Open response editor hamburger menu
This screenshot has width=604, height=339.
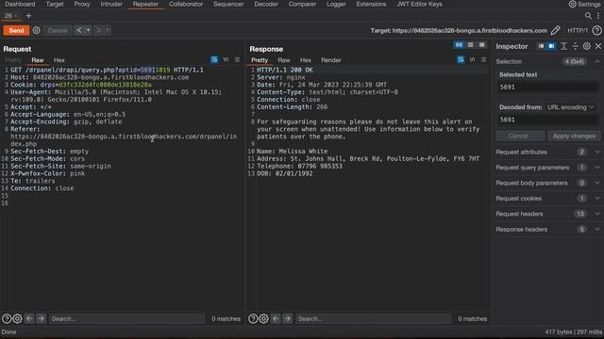click(484, 59)
